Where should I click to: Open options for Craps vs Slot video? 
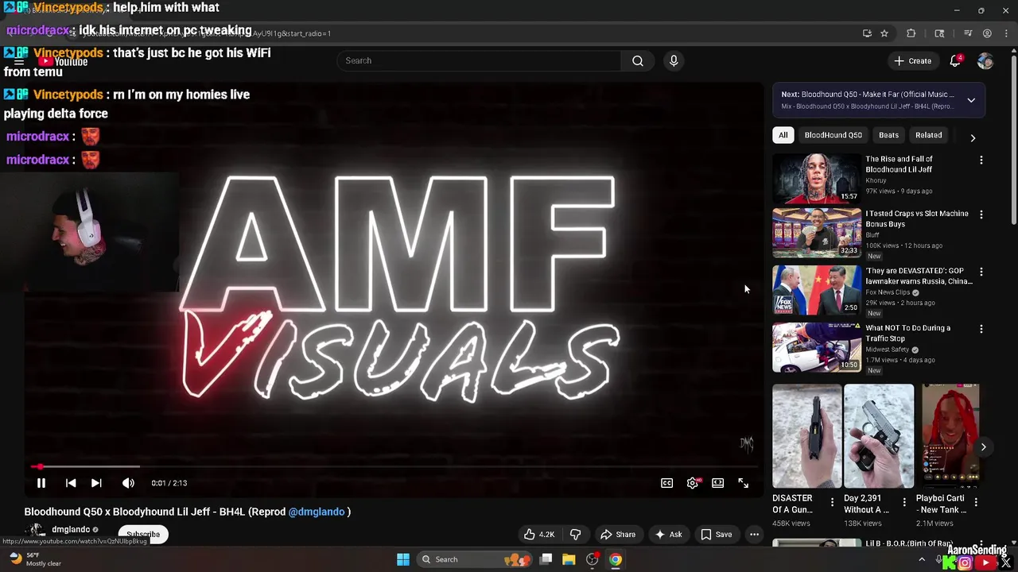click(981, 214)
